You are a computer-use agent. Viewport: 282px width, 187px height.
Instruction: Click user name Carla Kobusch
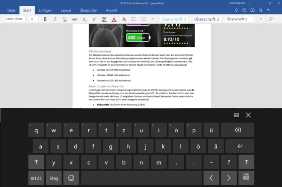coord(237,3)
